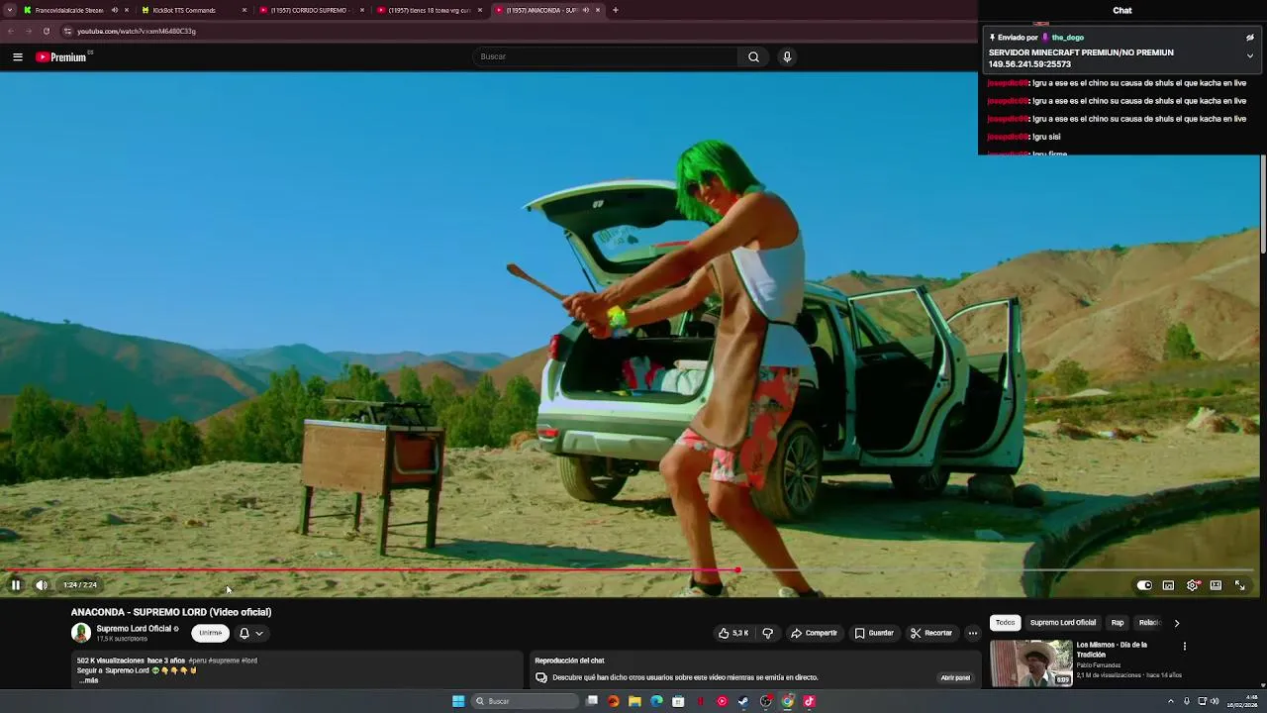Open the_dogo username in pinned message
The height and width of the screenshot is (713, 1267).
click(x=1067, y=38)
